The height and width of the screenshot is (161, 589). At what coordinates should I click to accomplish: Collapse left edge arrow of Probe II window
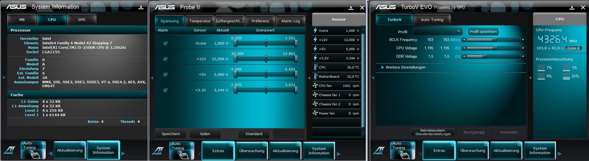pyautogui.click(x=152, y=78)
